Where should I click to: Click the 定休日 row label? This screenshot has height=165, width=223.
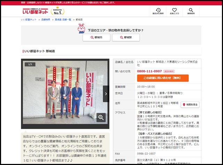[119, 93]
